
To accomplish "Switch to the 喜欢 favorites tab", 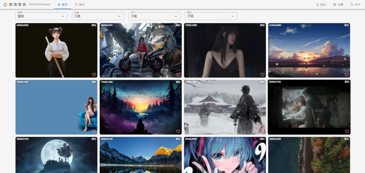I will tap(80, 4).
